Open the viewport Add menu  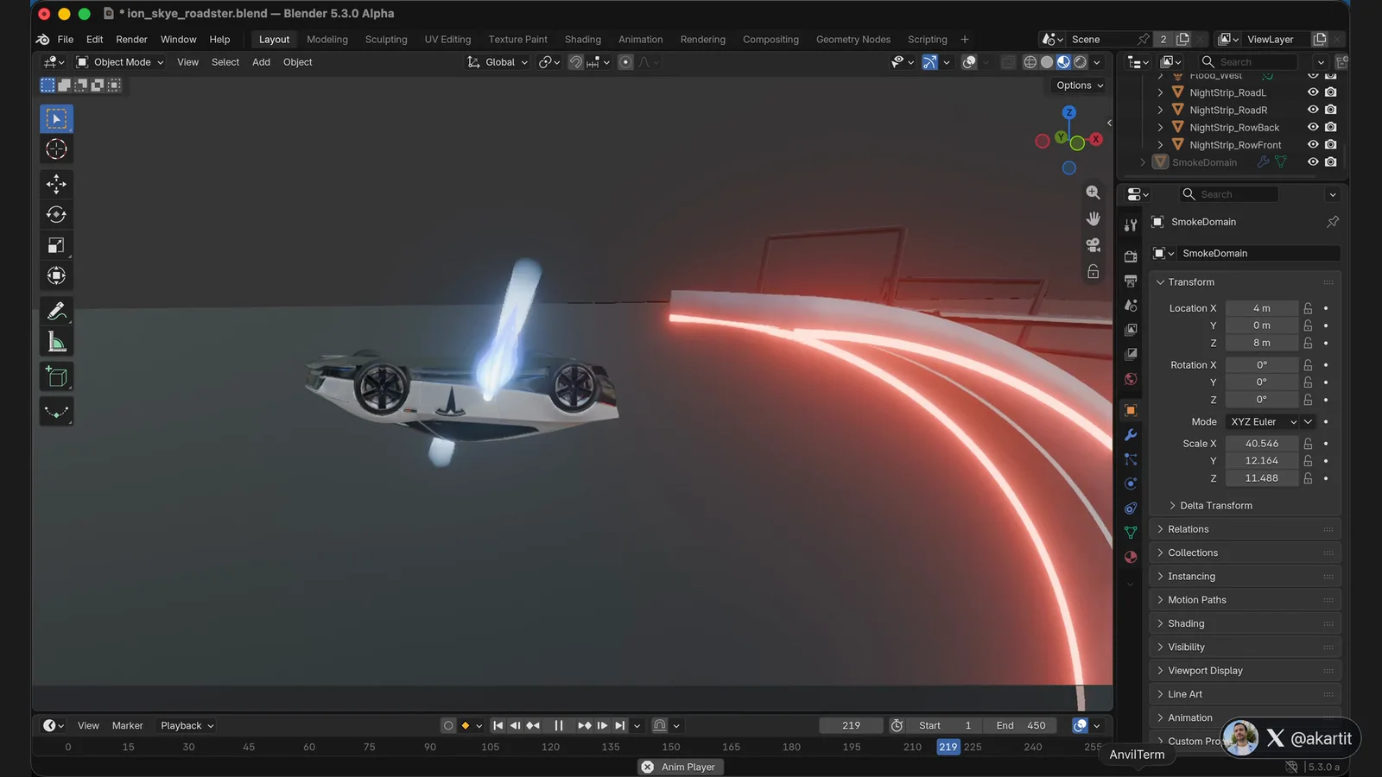point(261,62)
